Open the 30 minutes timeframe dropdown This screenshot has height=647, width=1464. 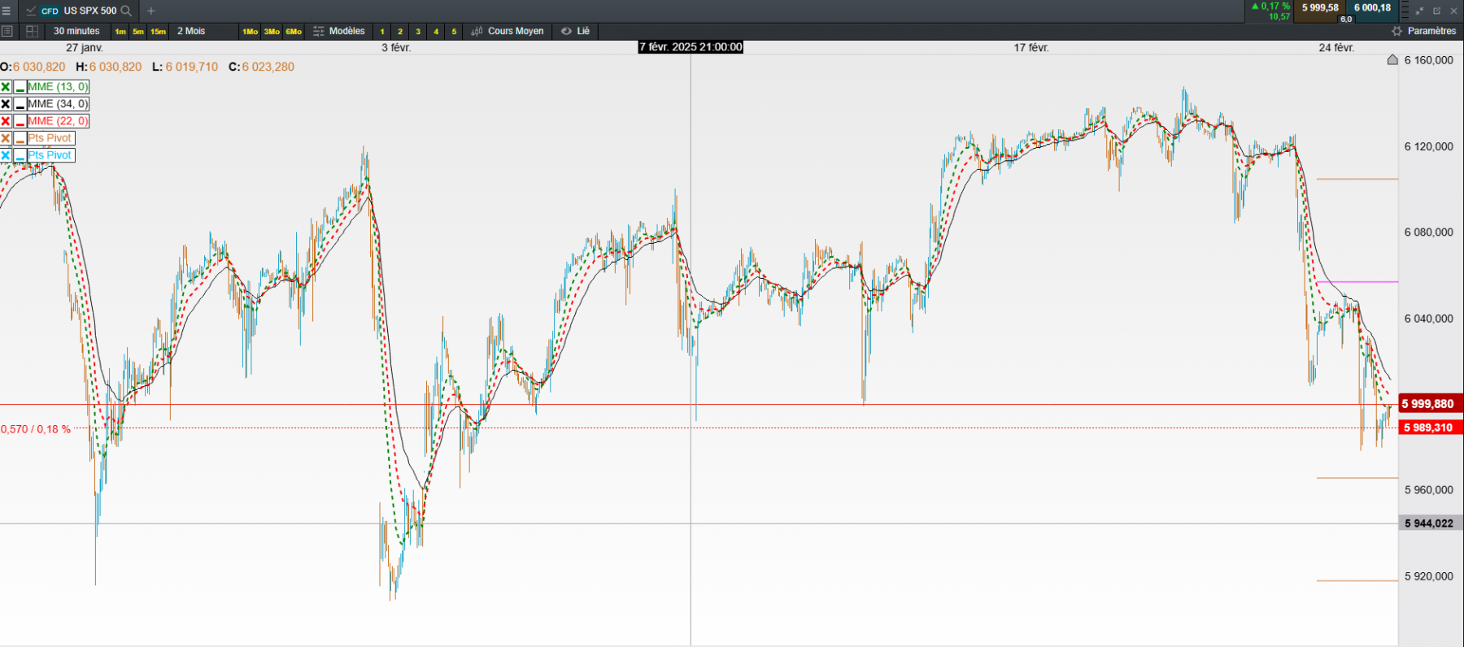[76, 31]
